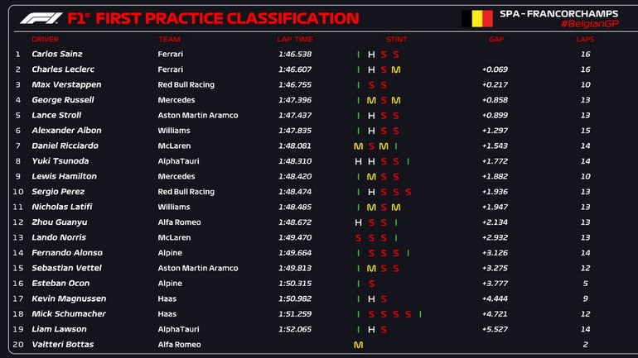638x358 pixels.
Task: Open Carlos Sainz driver name
Action: pyautogui.click(x=56, y=55)
